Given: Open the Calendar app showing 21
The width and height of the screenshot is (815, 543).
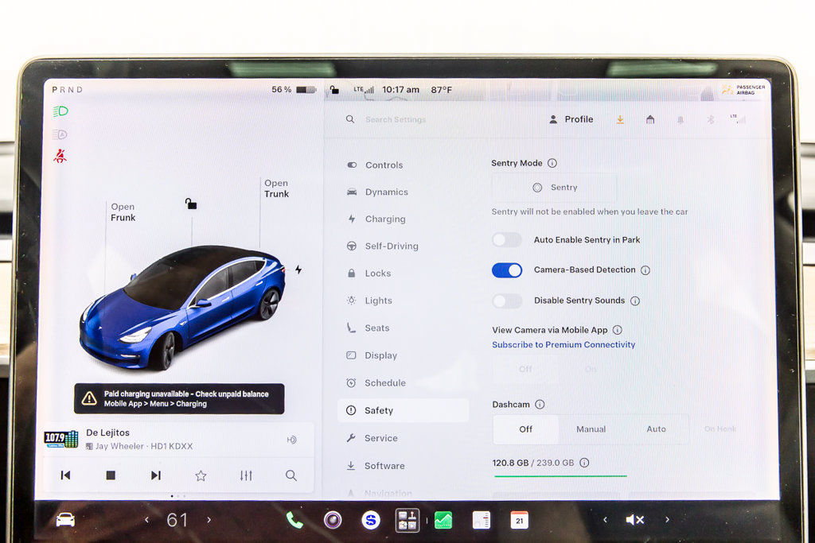Looking at the screenshot, I should pyautogui.click(x=519, y=520).
